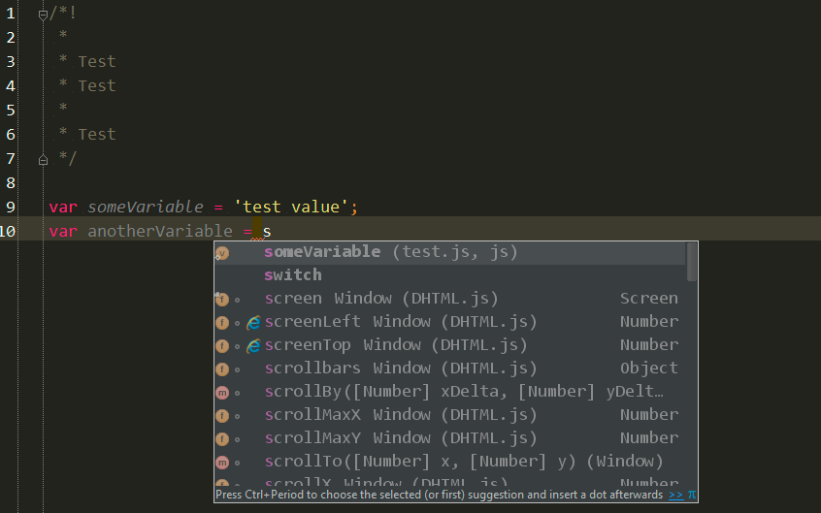821x513 pixels.
Task: Click the field icon beside scrollMaxX
Action: tap(222, 416)
